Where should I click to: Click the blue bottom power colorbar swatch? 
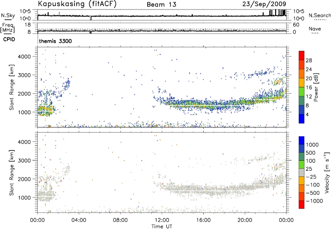pyautogui.click(x=302, y=119)
